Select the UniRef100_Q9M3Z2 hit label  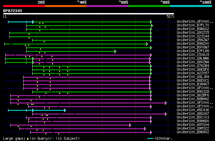pyautogui.click(x=193, y=129)
